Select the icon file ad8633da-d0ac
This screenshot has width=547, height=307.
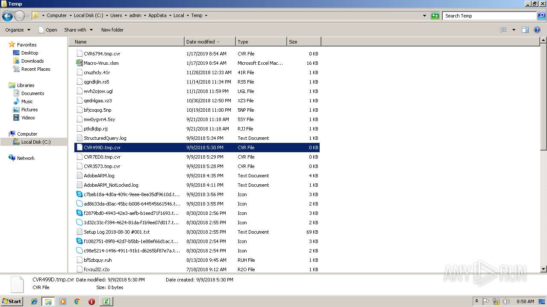tap(79, 204)
